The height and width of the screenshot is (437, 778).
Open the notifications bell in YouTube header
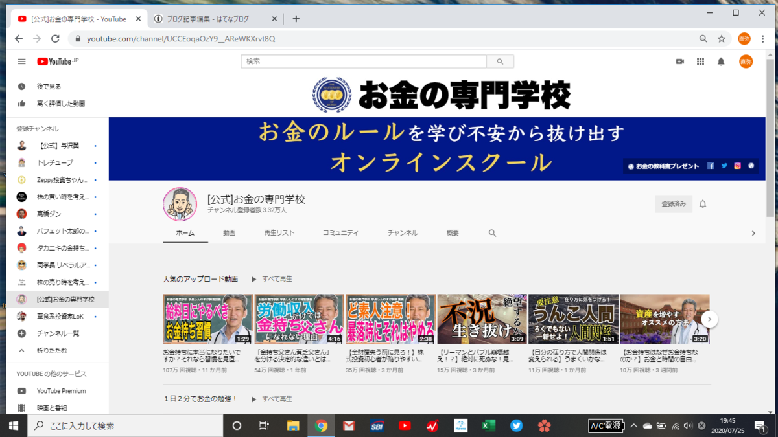pyautogui.click(x=721, y=62)
